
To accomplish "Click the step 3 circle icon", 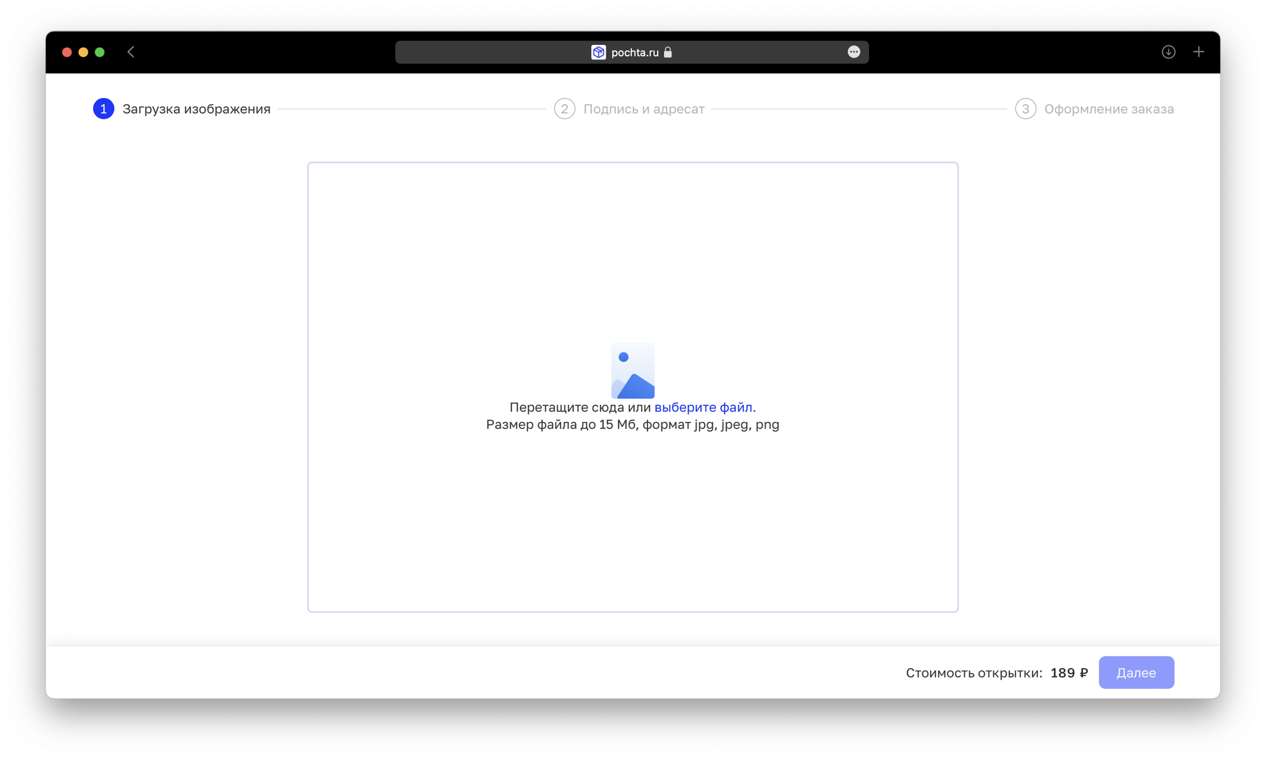I will click(x=1025, y=109).
